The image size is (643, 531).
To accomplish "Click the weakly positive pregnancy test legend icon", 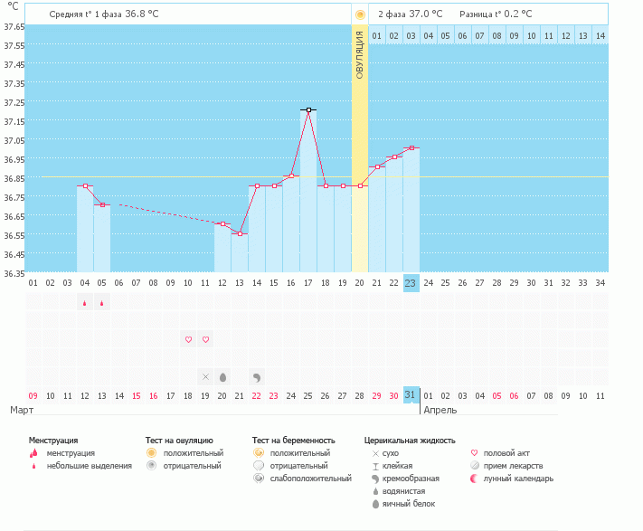I will point(259,479).
